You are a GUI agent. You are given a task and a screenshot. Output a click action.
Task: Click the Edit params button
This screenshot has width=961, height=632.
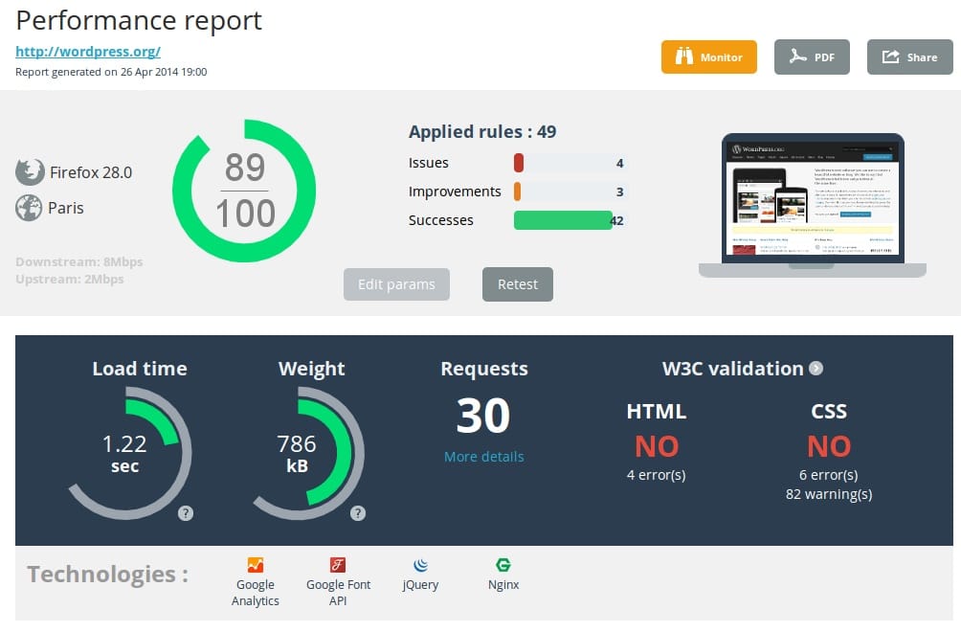pos(395,283)
